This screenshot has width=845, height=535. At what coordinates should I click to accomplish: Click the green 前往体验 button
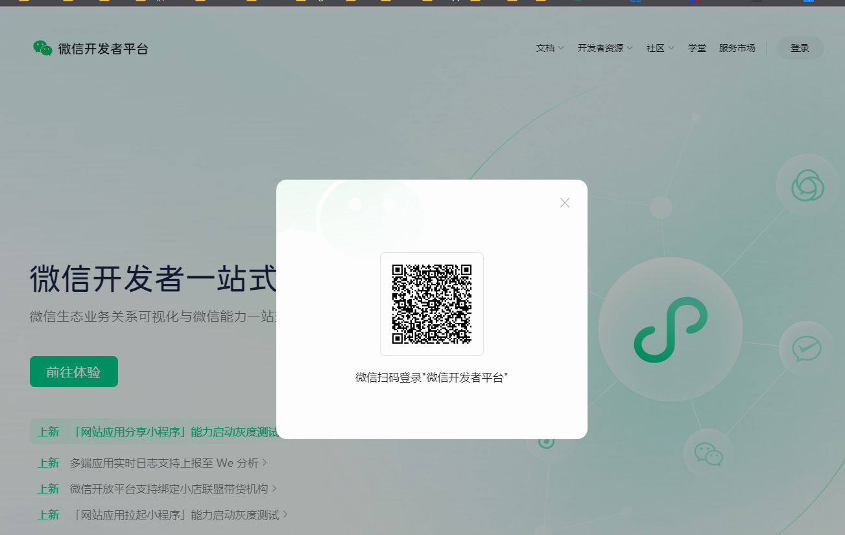(74, 372)
